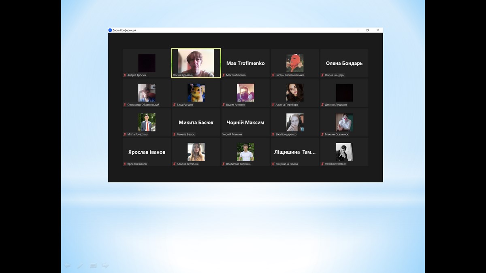Click muted mic icon beside Андрій Тросюк
Image resolution: width=486 pixels, height=273 pixels.
tap(125, 75)
